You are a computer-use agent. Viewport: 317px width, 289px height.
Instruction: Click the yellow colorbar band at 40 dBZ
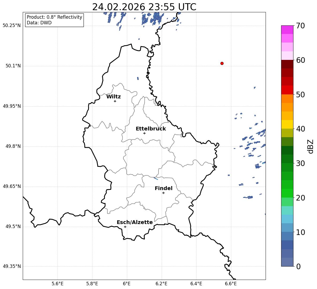click(287, 124)
